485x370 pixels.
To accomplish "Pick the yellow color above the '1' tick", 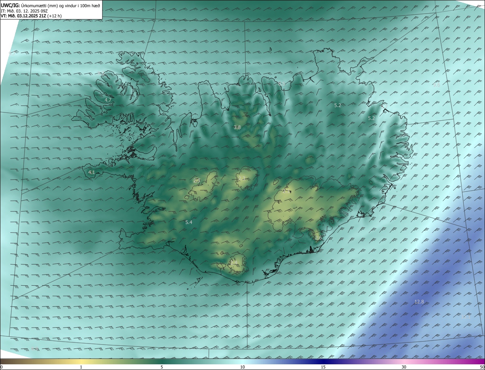I will [81, 362].
